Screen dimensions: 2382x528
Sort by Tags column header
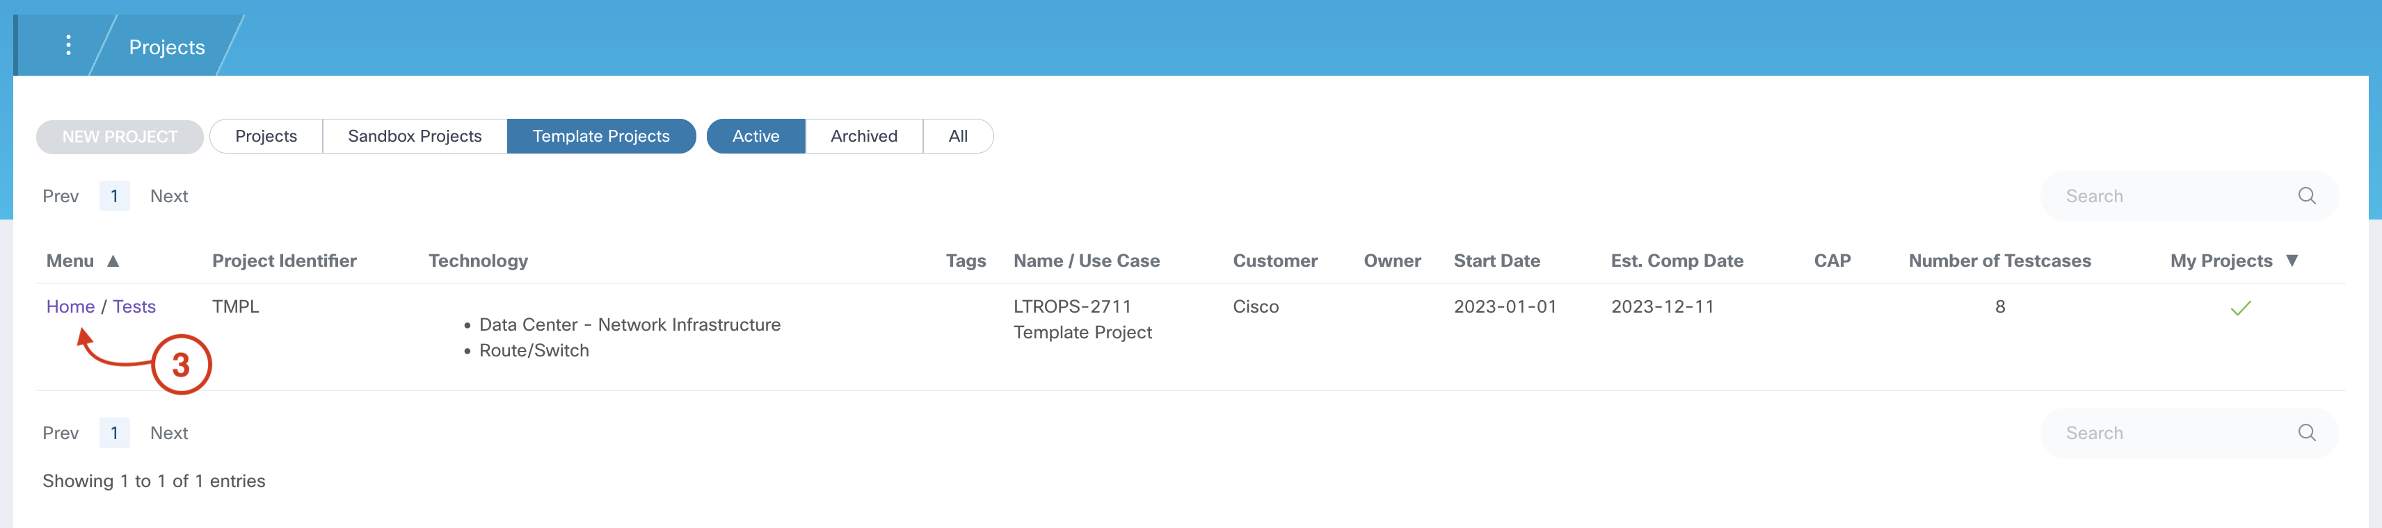pyautogui.click(x=966, y=261)
